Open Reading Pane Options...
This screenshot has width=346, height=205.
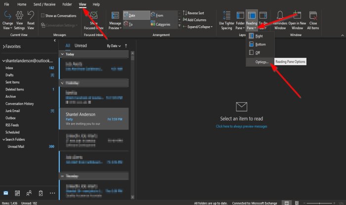[260, 62]
